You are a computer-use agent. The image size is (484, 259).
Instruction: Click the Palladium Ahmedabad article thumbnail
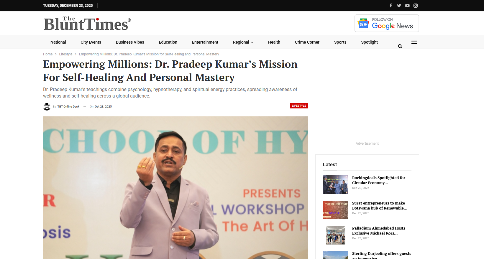pos(336,235)
